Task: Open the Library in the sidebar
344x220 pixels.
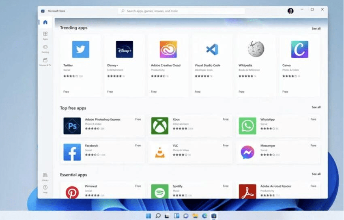Action: [45, 176]
